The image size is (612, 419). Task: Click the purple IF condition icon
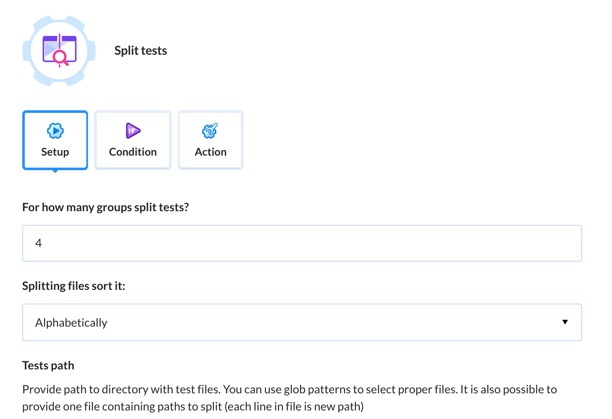point(133,131)
